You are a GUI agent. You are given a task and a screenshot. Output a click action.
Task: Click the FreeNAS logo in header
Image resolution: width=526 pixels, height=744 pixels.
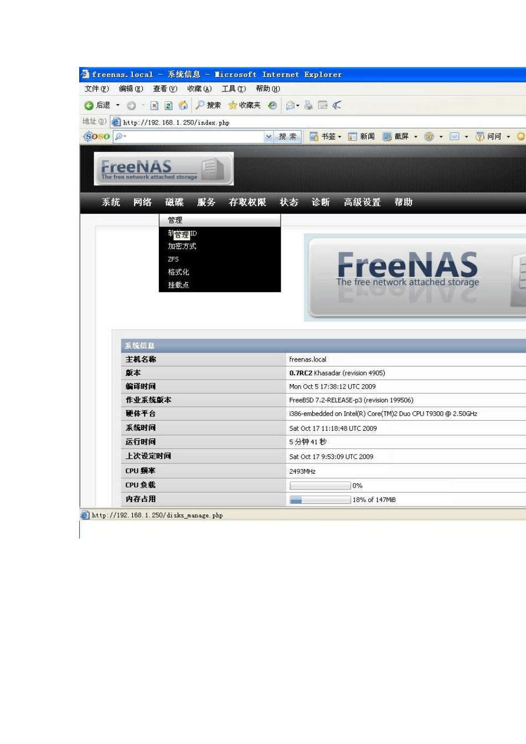point(164,169)
